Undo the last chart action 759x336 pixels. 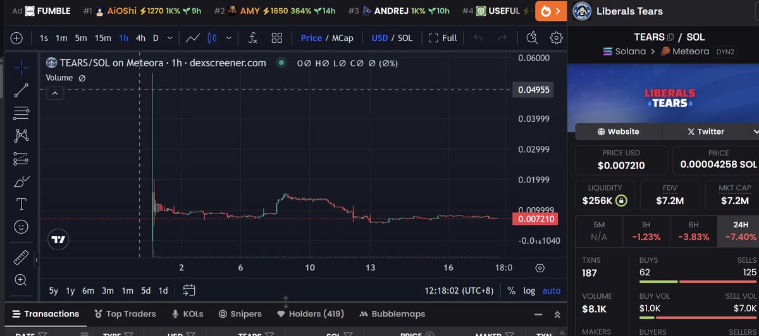pyautogui.click(x=478, y=38)
